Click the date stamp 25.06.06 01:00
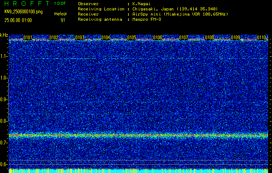Screen dimensions: 272x173 click(x=18, y=20)
